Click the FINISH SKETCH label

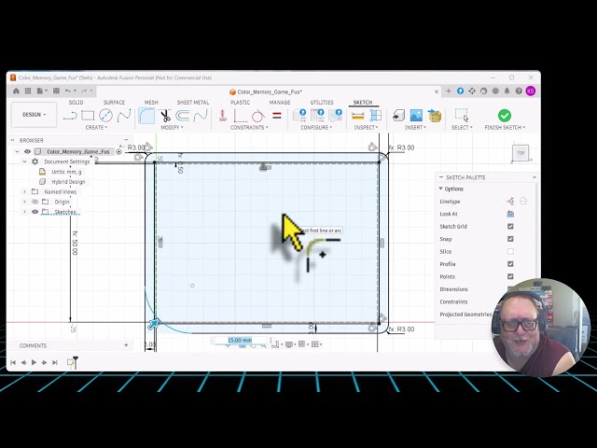[505, 127]
